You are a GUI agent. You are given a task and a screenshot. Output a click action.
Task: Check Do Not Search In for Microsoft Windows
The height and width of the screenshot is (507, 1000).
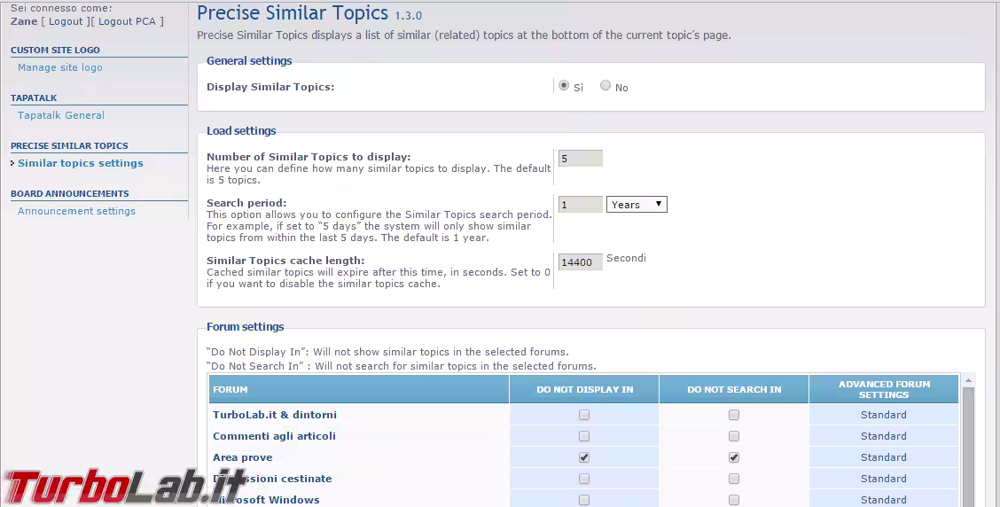coord(734,500)
